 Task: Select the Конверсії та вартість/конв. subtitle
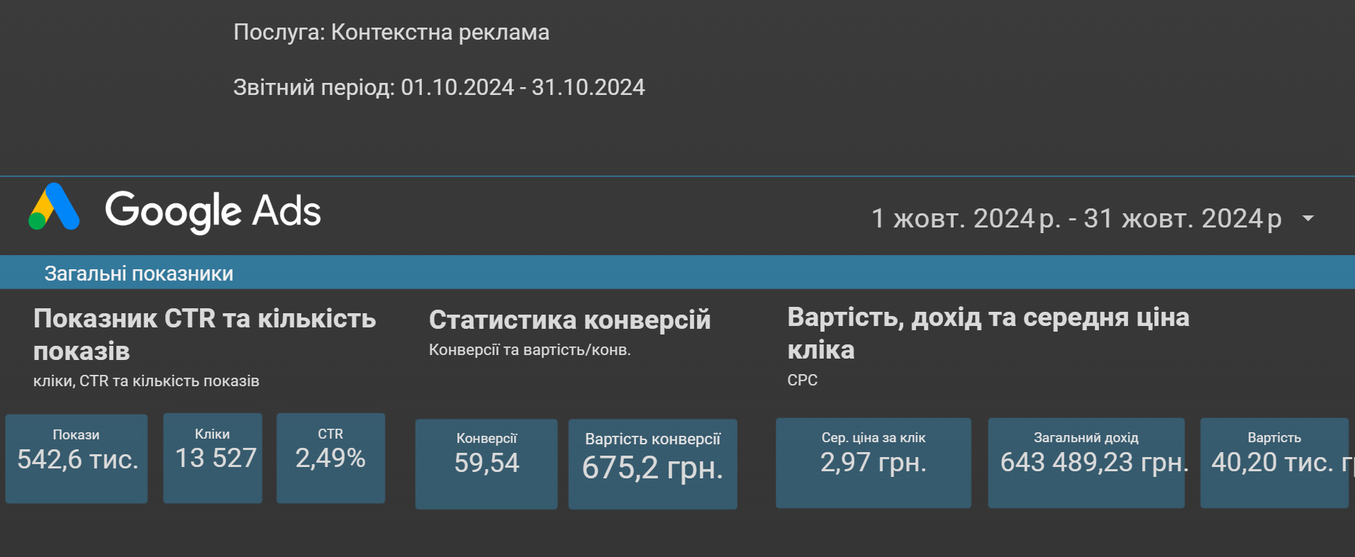click(x=530, y=350)
